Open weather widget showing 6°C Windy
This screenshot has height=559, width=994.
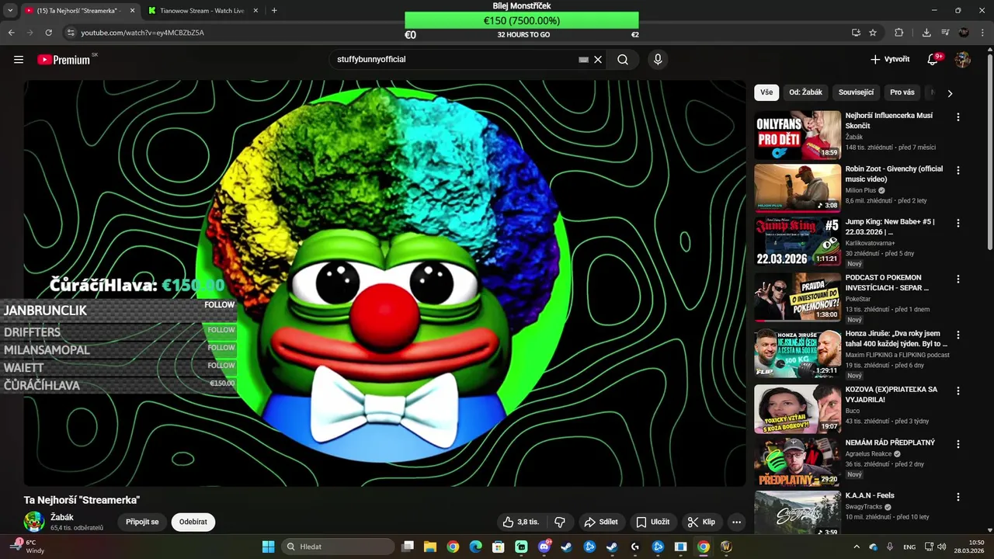28,547
